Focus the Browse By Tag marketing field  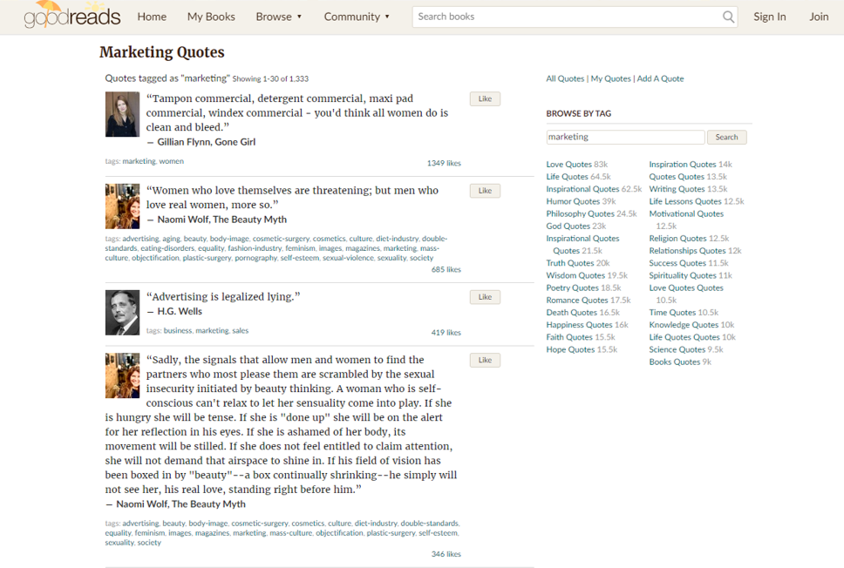click(625, 137)
